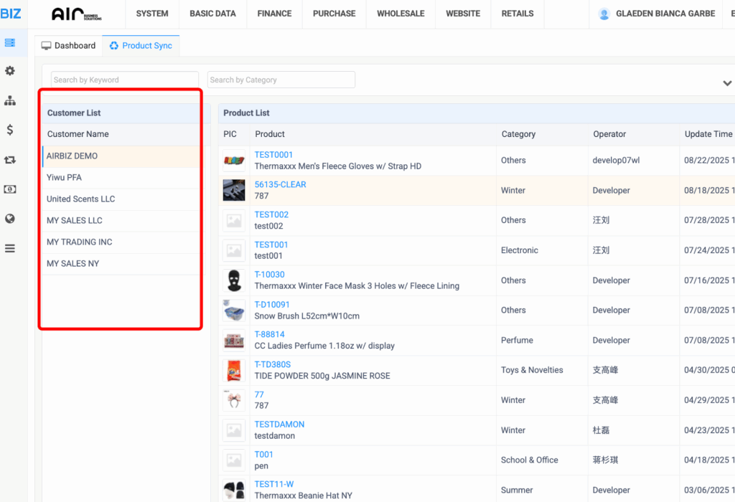735x502 pixels.
Task: Select the money bill sidebar icon
Action: [10, 189]
